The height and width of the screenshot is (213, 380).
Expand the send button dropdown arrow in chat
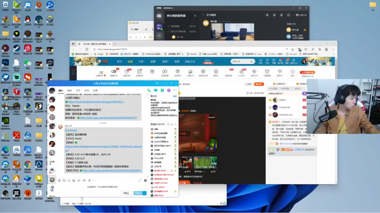tap(145, 193)
